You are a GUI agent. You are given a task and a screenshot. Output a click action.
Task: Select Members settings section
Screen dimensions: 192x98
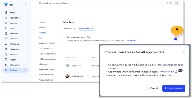point(43,33)
